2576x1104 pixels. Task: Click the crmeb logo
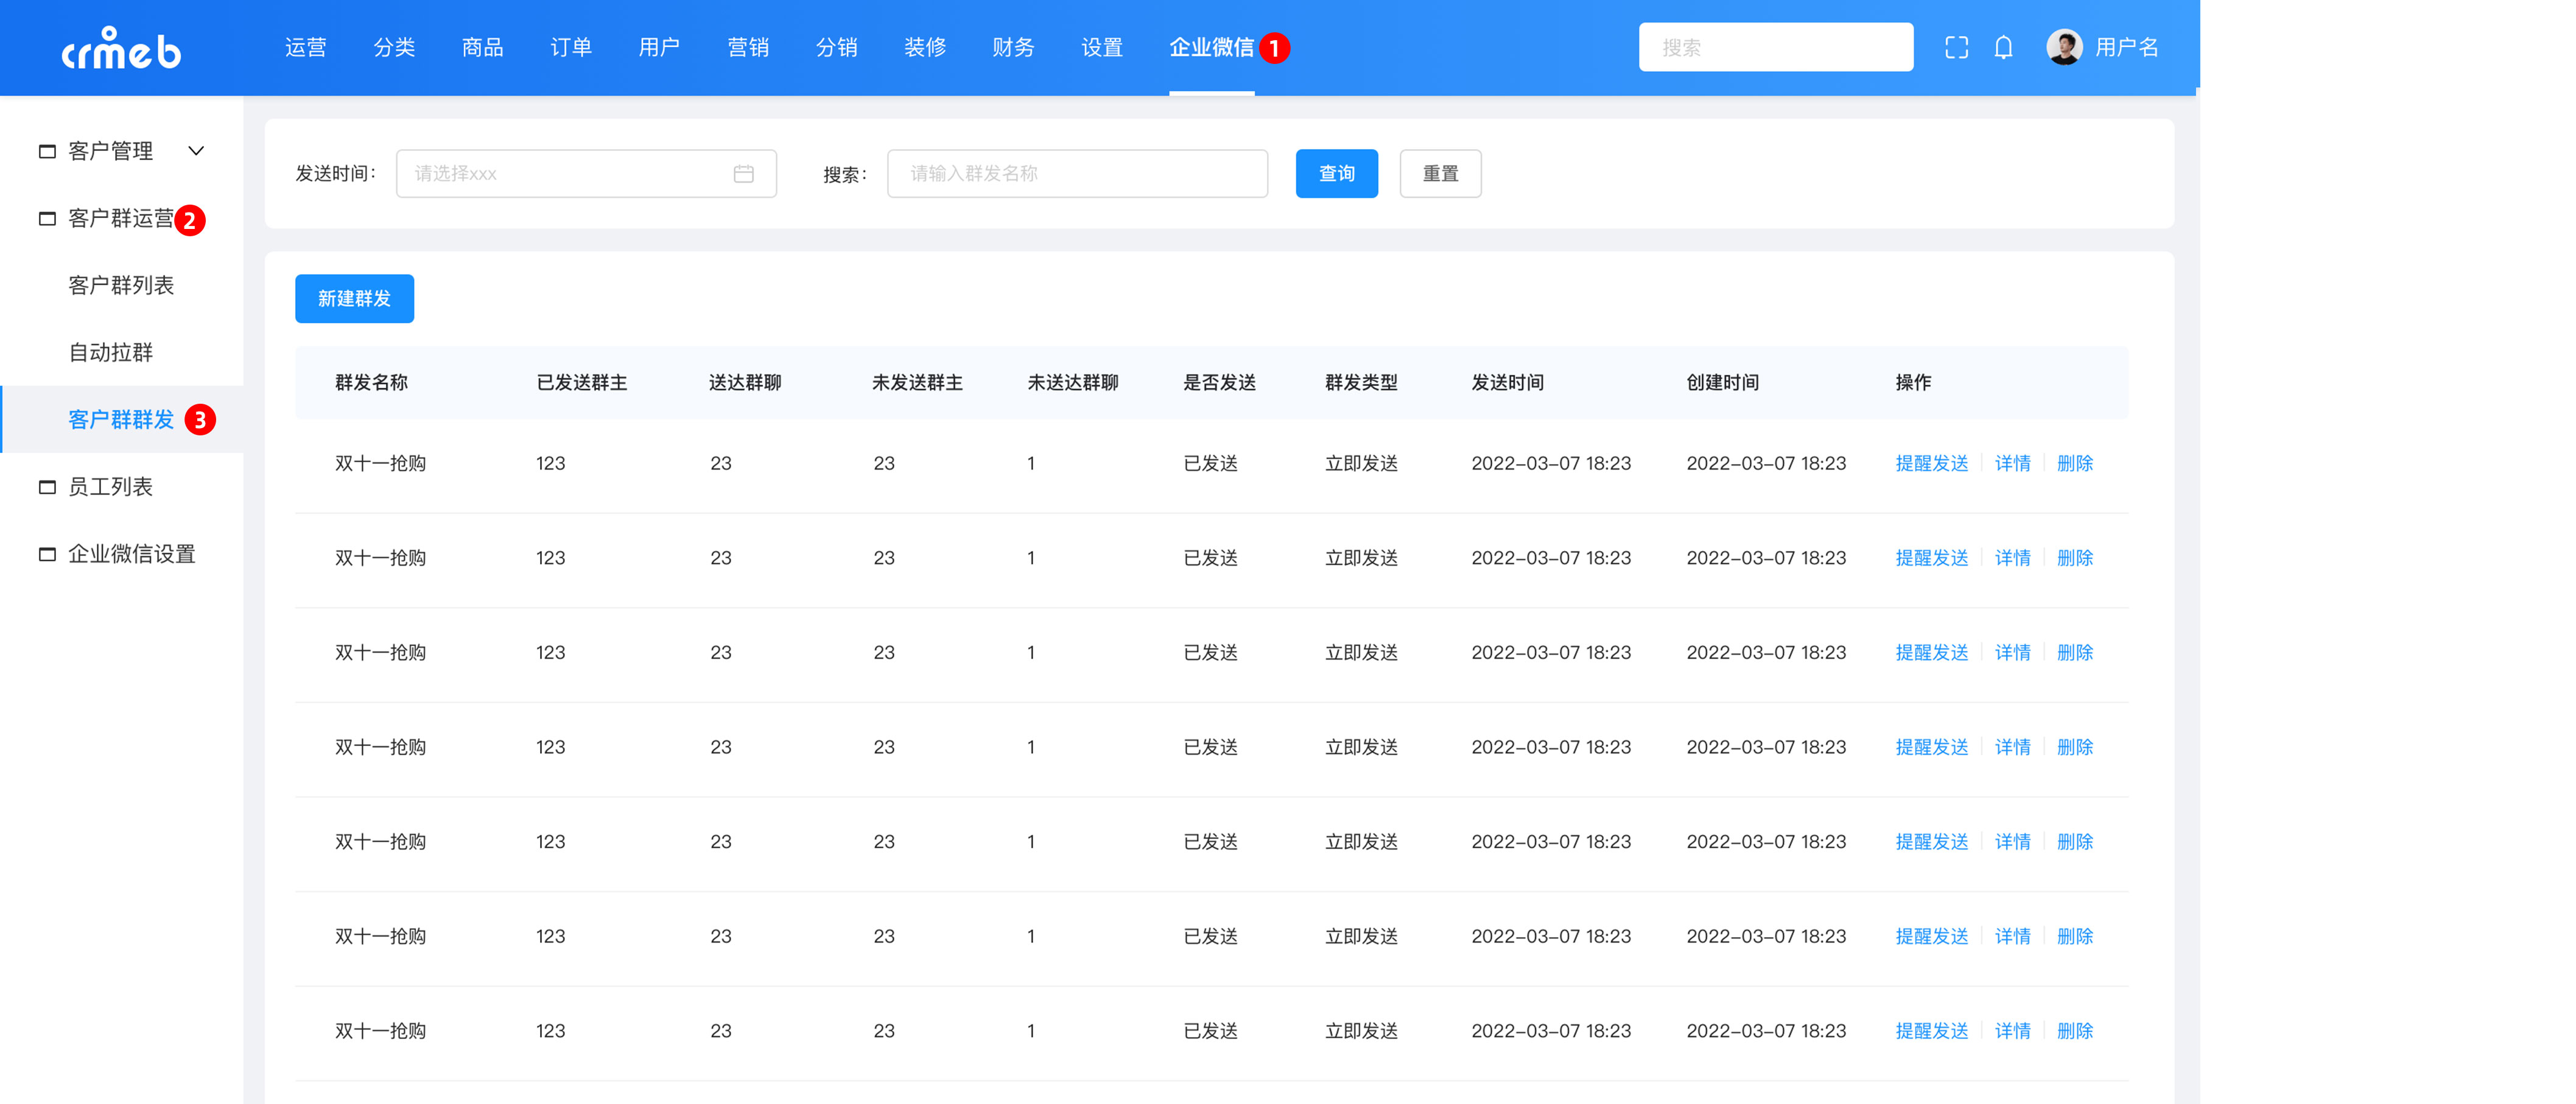121,48
